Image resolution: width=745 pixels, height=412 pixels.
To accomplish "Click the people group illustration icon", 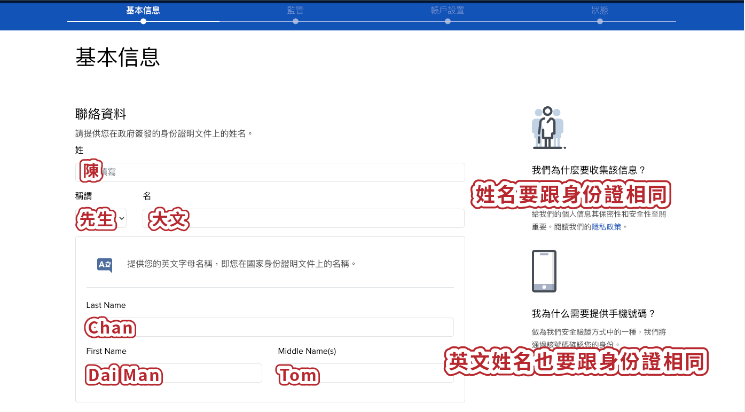I will tap(548, 128).
